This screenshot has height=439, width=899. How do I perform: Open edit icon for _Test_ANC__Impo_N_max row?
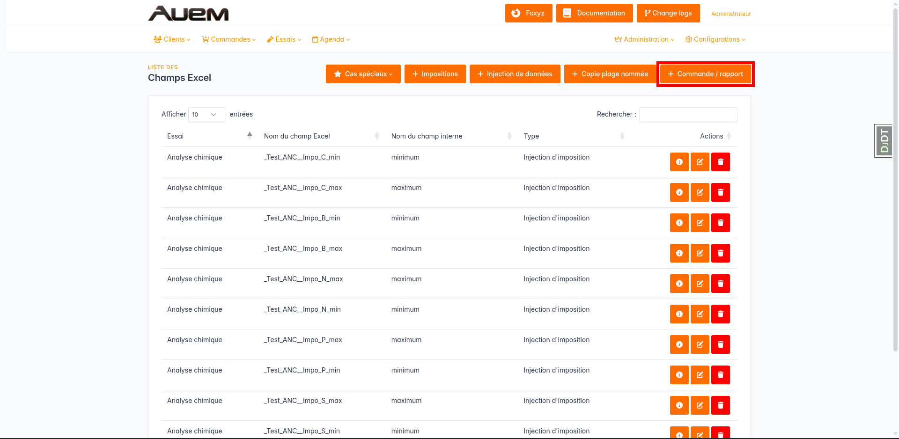(700, 284)
